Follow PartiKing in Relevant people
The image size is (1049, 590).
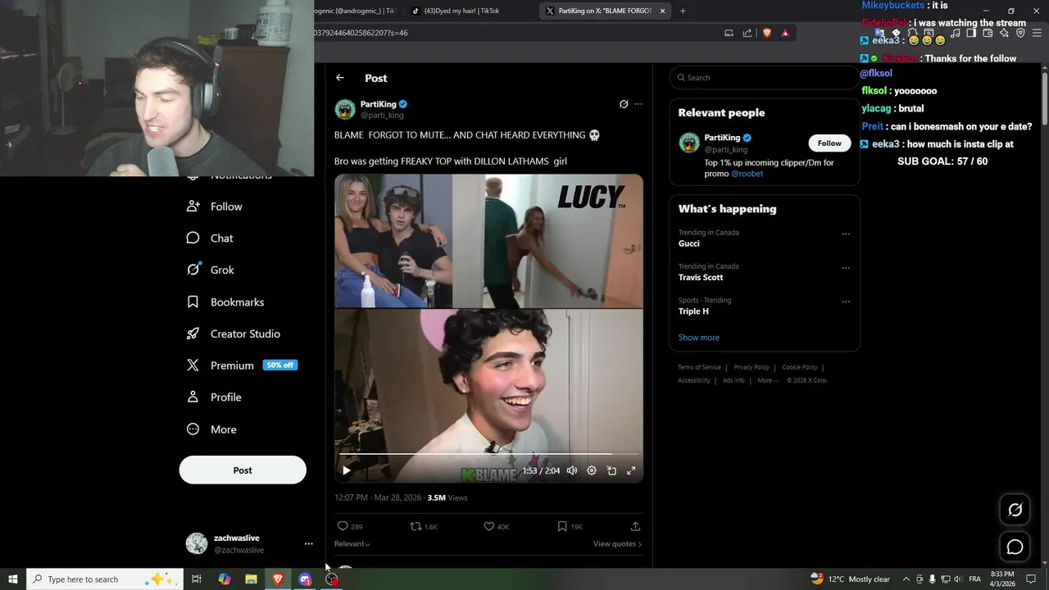click(829, 143)
